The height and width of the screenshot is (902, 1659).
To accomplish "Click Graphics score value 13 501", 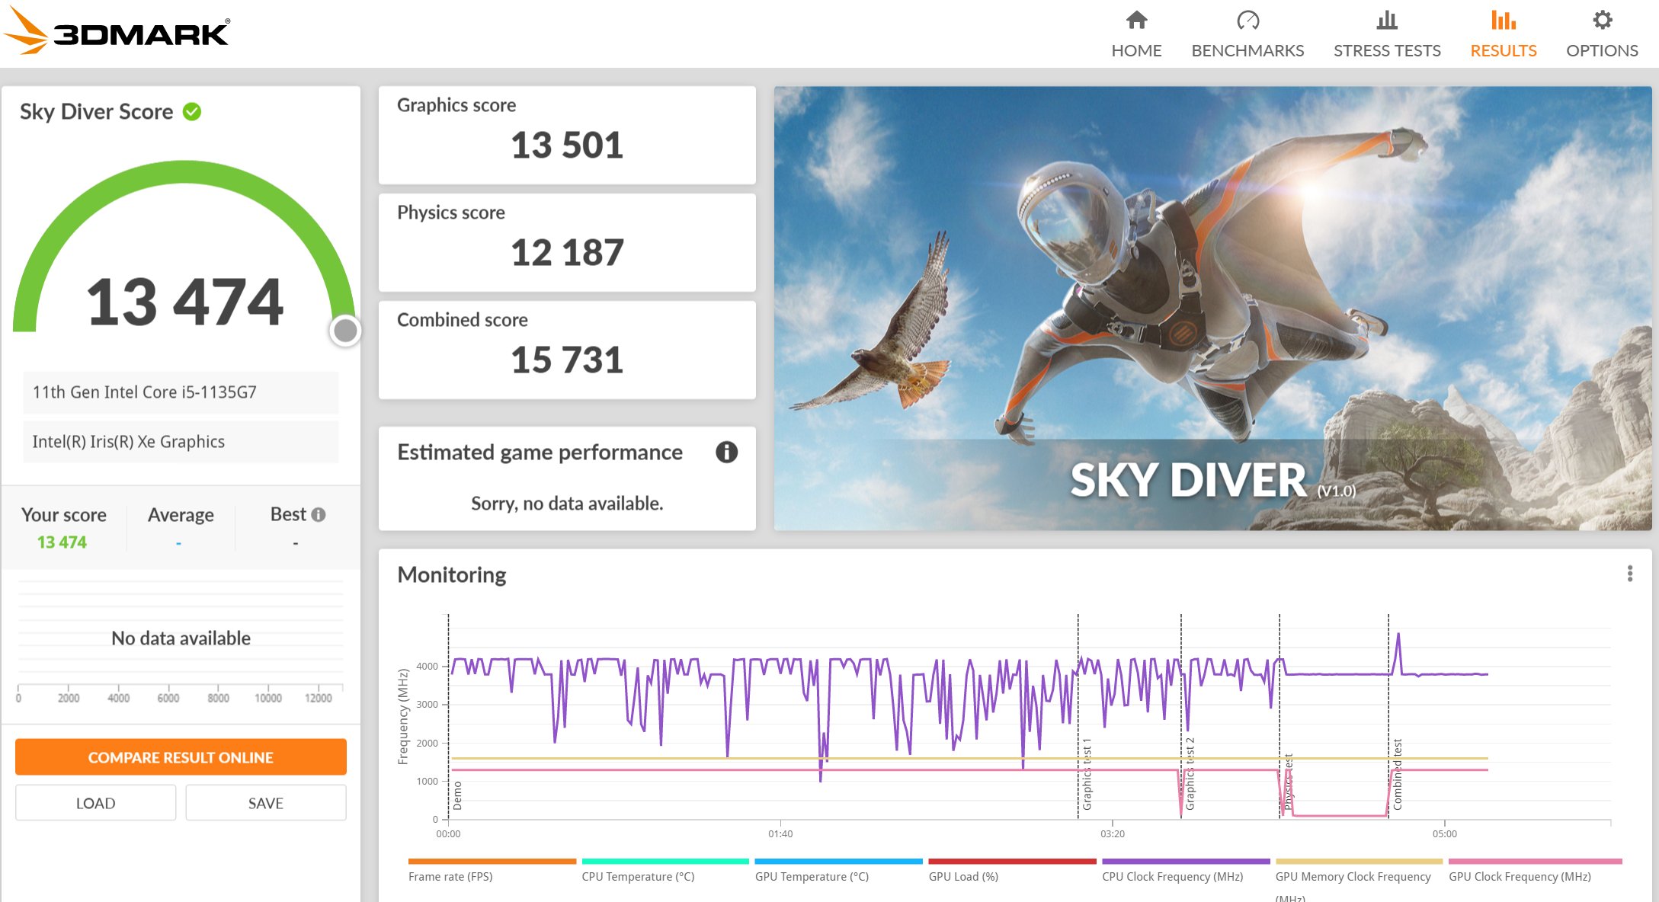I will [x=567, y=145].
